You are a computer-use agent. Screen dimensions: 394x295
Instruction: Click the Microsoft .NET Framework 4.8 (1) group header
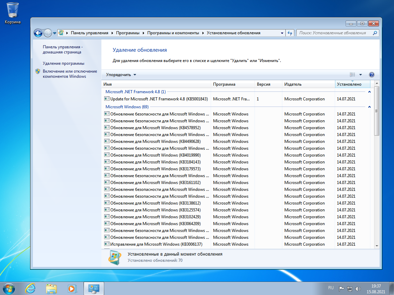pyautogui.click(x=135, y=92)
